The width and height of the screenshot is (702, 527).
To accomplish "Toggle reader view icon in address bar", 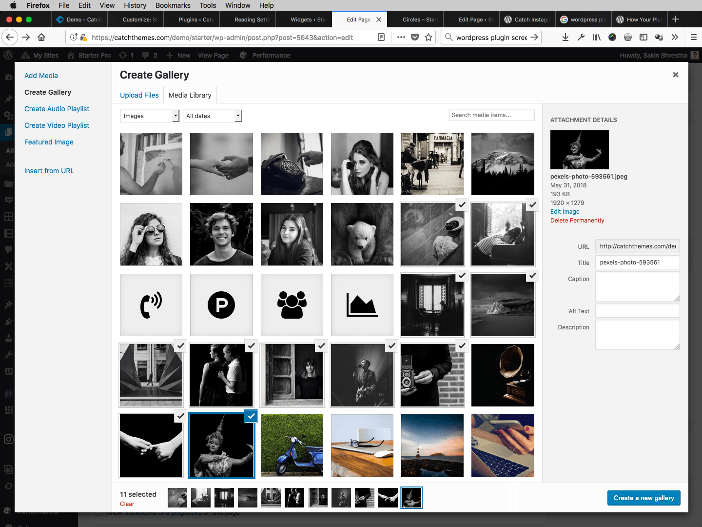I will [381, 37].
